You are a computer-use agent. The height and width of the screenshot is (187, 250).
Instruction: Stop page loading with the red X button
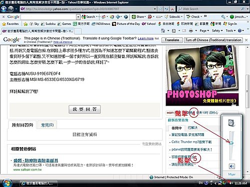click(172, 9)
